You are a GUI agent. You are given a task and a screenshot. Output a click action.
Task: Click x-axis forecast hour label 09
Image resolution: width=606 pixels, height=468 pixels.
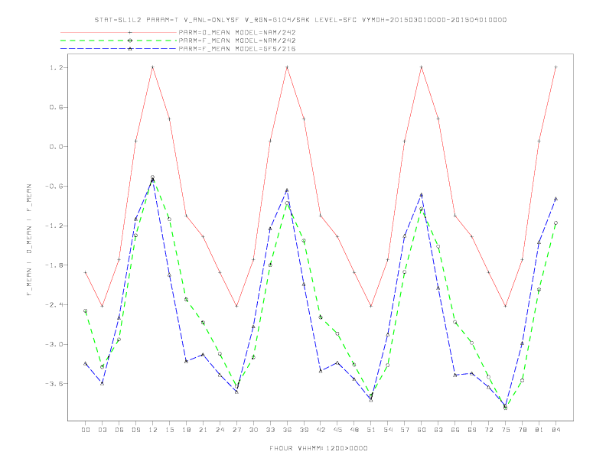click(135, 430)
